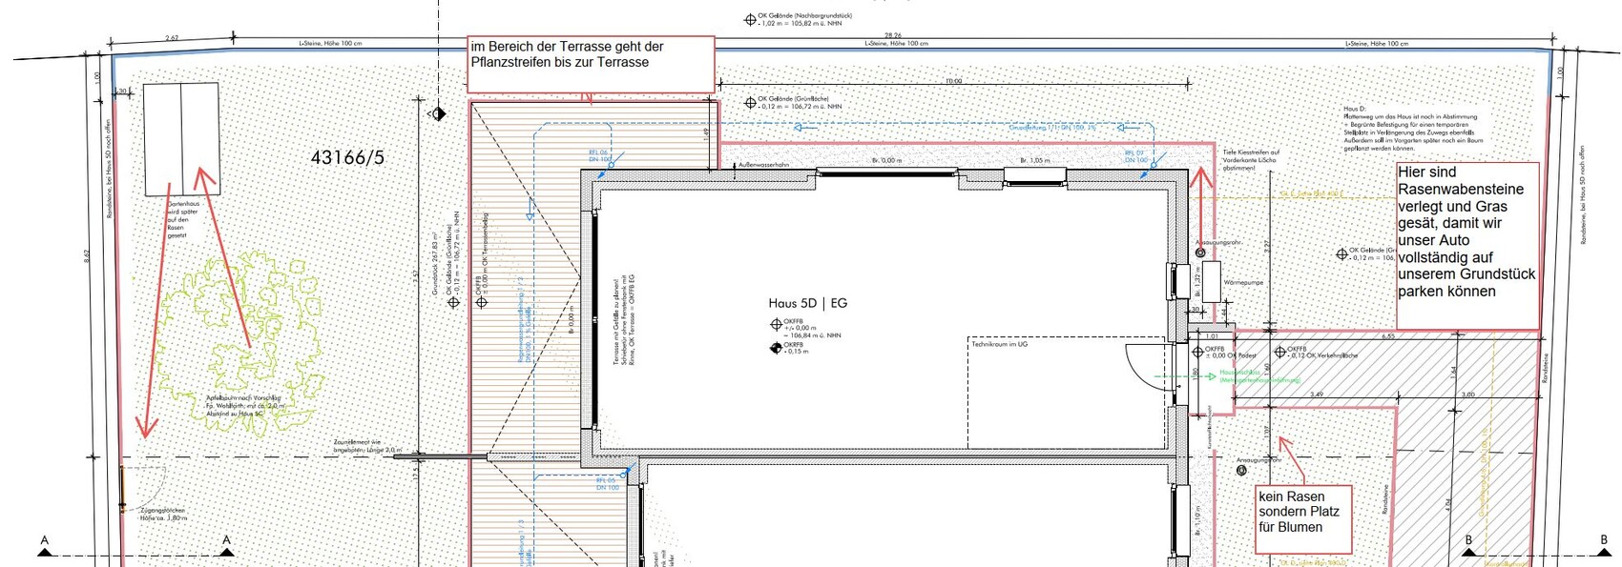This screenshot has width=1622, height=567.
Task: Click the Gartenhaus rectangle symbol
Action: pos(180,139)
